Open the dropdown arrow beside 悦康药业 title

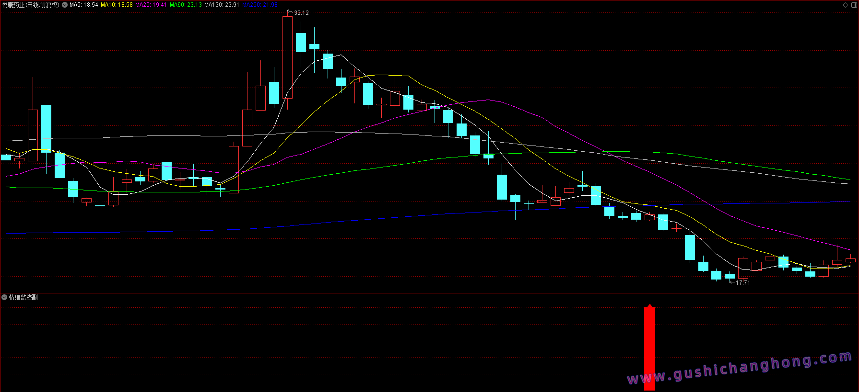click(x=65, y=5)
